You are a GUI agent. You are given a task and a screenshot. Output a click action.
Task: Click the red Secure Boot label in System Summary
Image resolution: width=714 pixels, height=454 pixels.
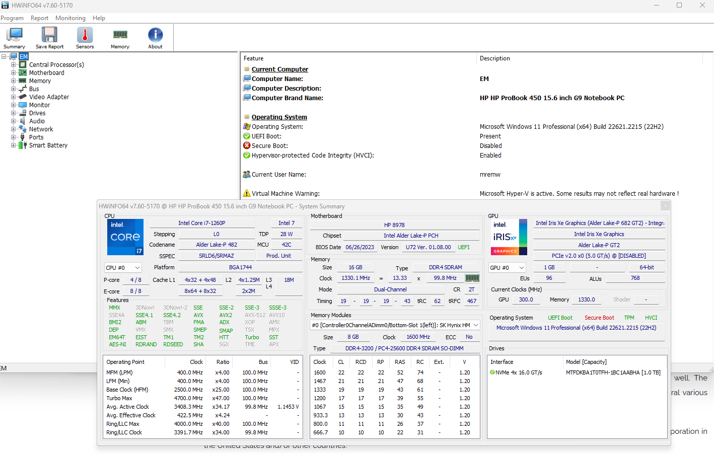pyautogui.click(x=599, y=318)
